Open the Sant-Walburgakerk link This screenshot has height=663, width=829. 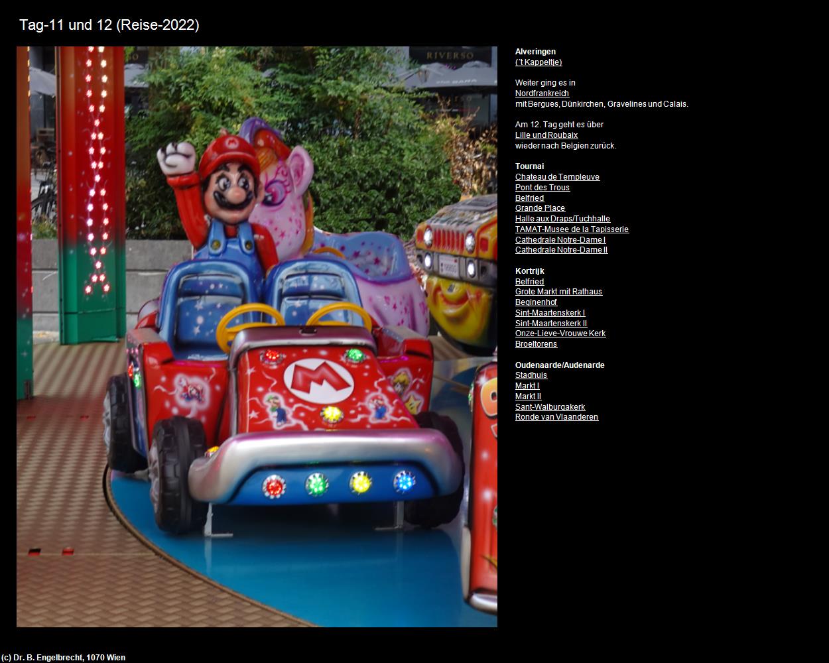[550, 407]
